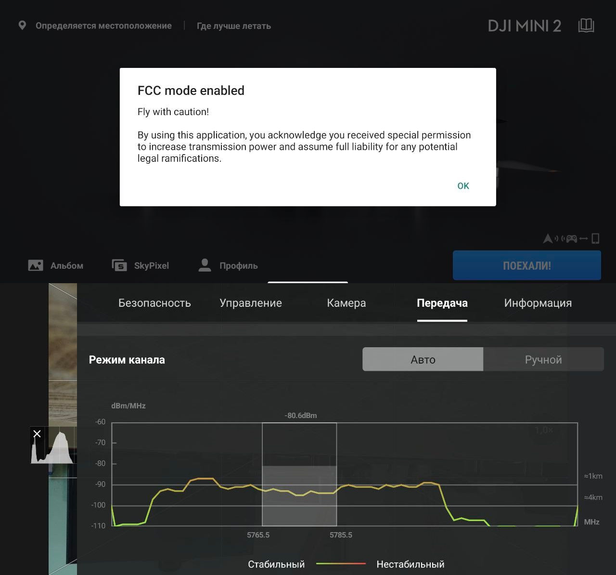Image resolution: width=616 pixels, height=575 pixels.
Task: Click the drone-controller connection status icon
Action: [x=571, y=238]
